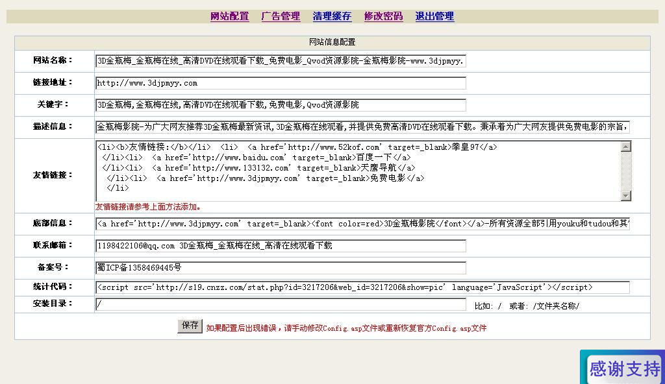Click the 比如: / 或者 example text
Screen dimensions: 665x384
pos(527,306)
